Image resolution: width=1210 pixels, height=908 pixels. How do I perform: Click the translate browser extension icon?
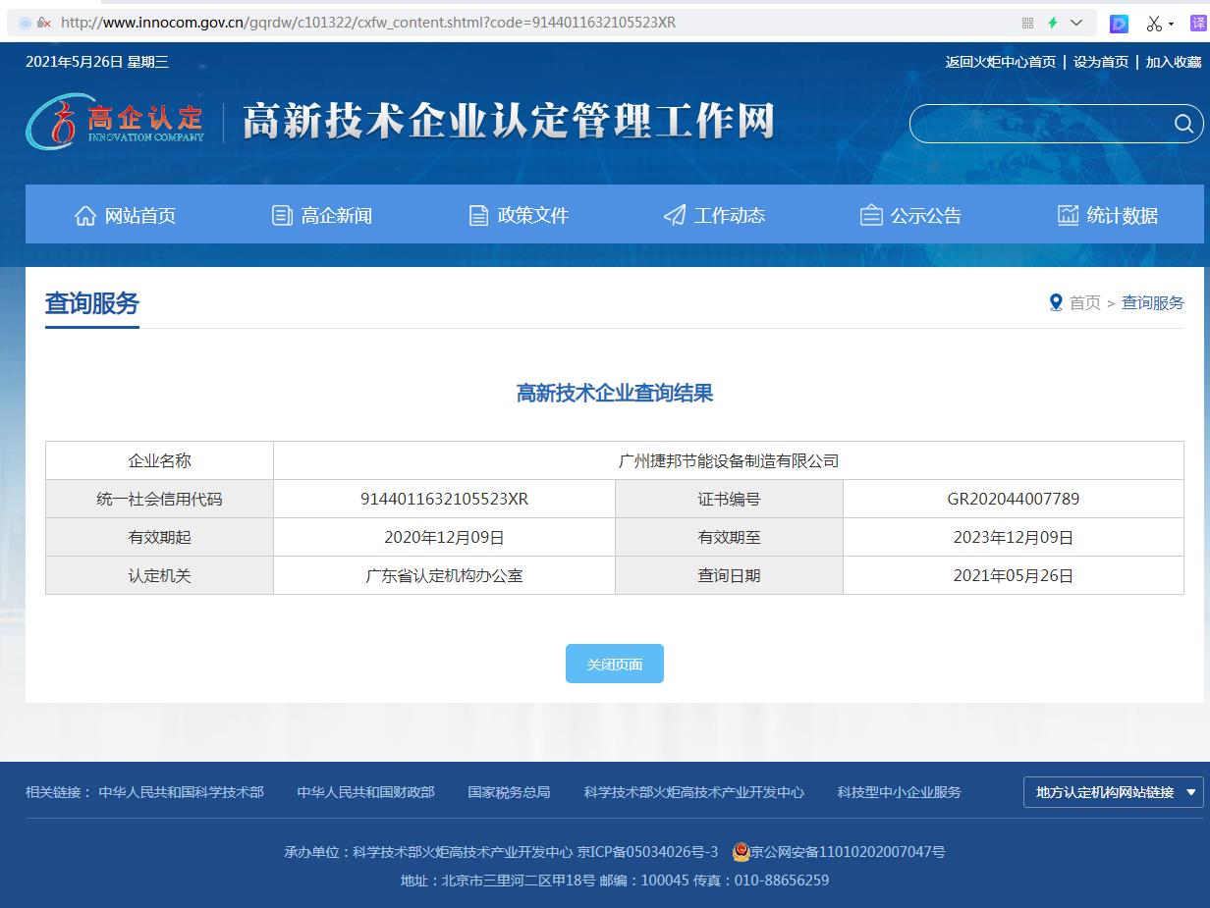(1197, 23)
